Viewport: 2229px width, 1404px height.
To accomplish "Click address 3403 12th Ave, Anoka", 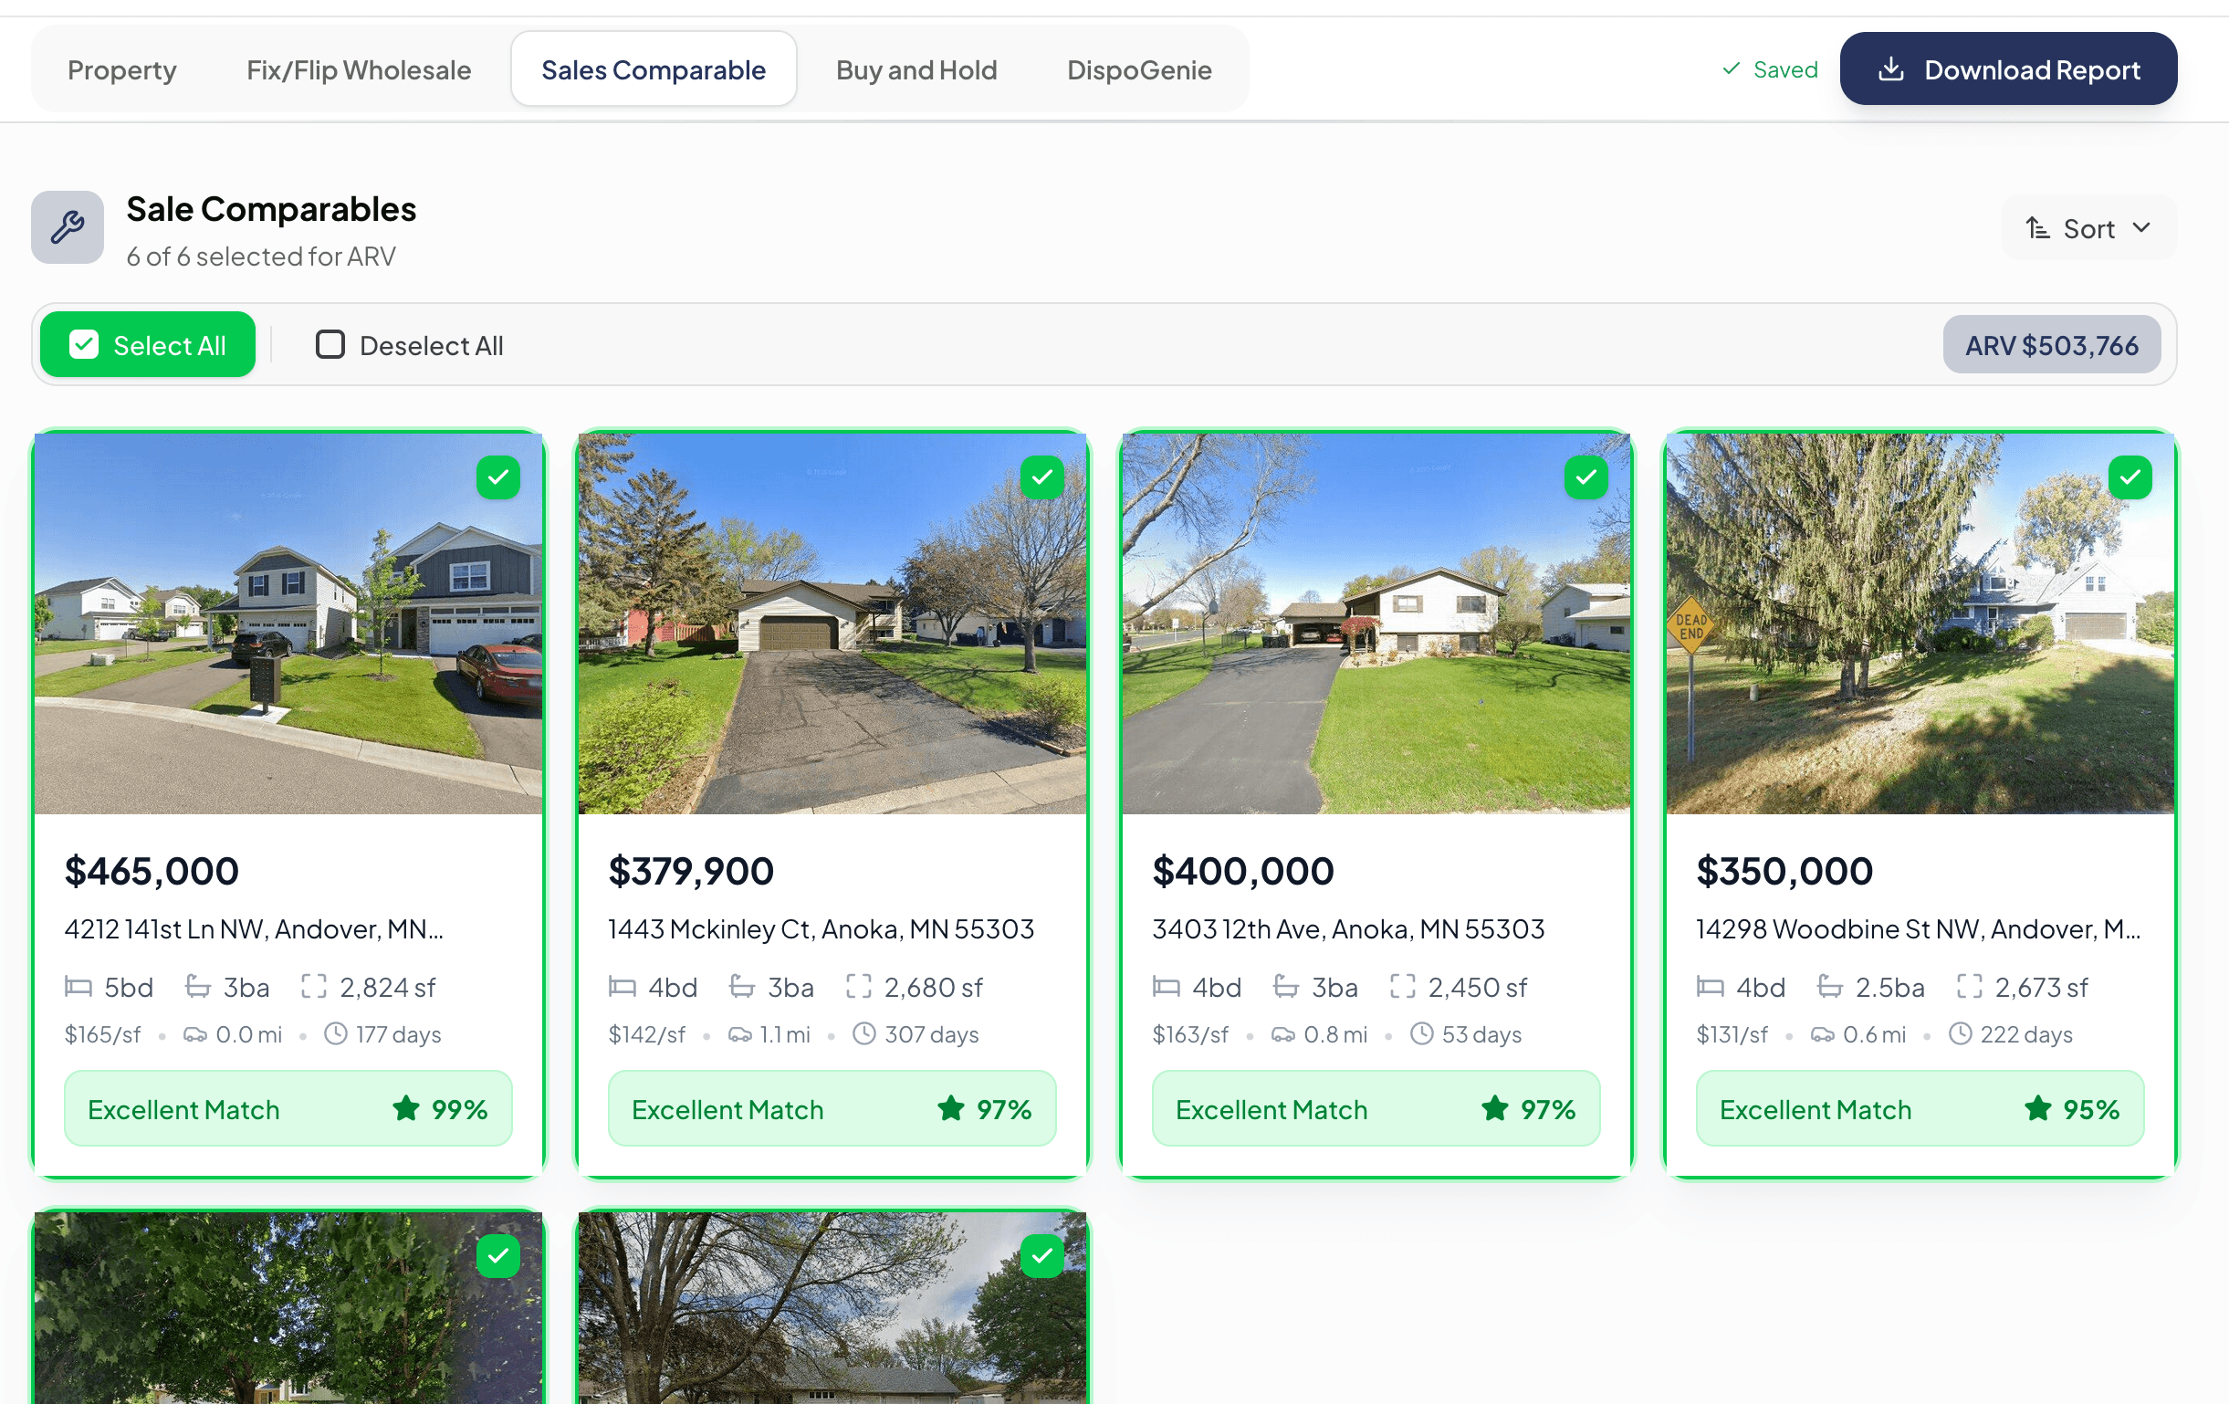I will tap(1349, 928).
